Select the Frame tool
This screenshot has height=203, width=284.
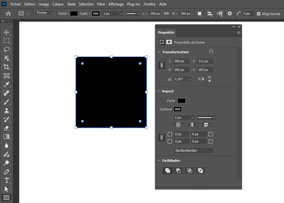[x=6, y=75]
